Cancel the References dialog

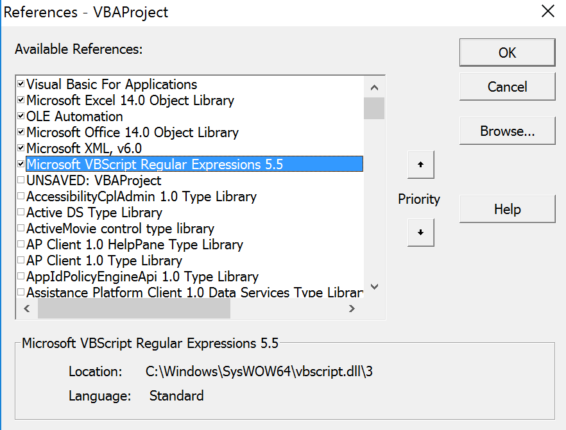tap(507, 87)
